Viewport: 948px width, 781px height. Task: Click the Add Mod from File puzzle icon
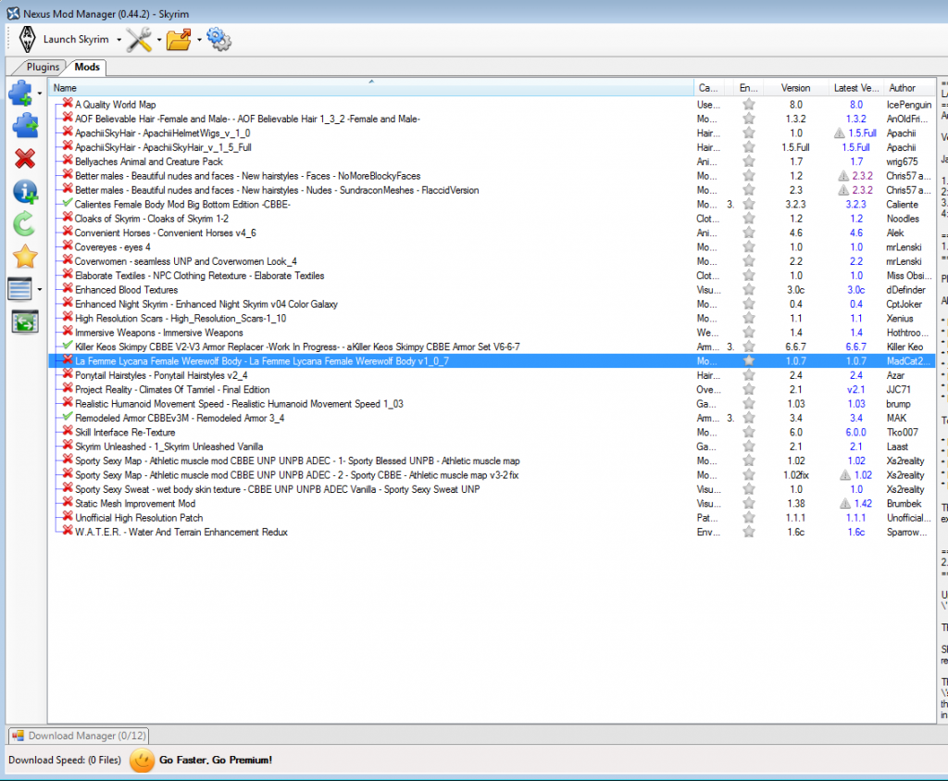21,94
